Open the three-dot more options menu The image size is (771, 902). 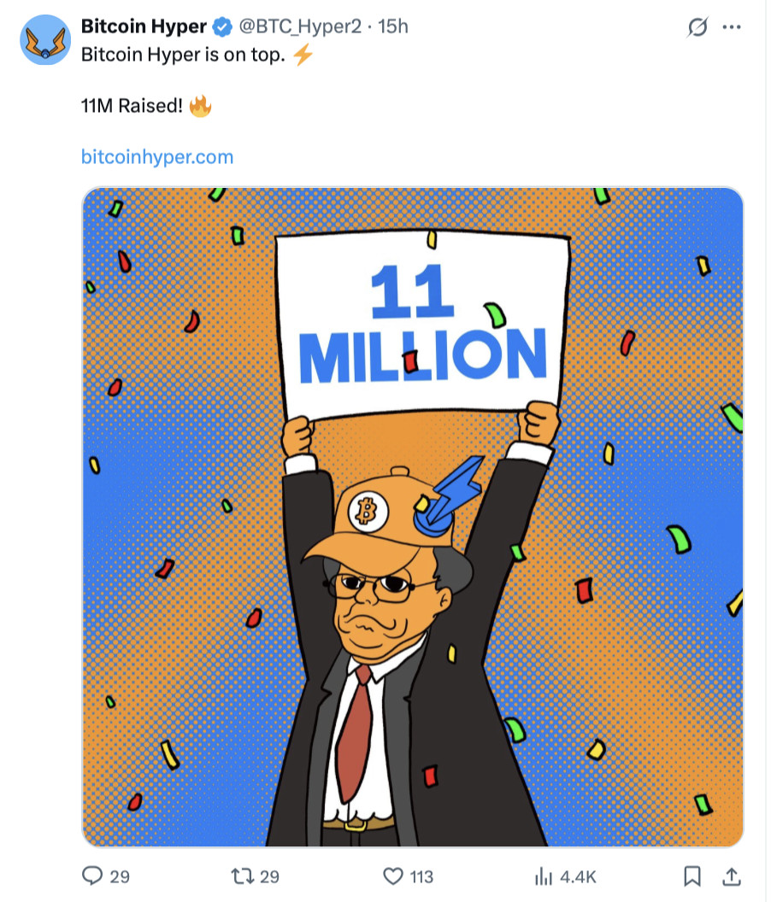[x=732, y=27]
